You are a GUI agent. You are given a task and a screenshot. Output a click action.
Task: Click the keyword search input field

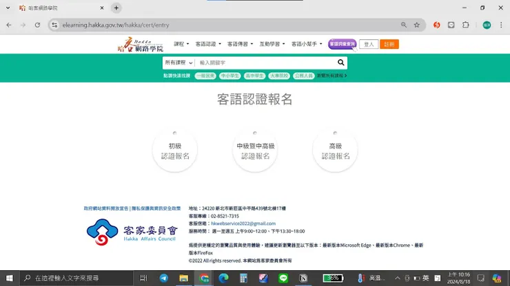click(265, 63)
